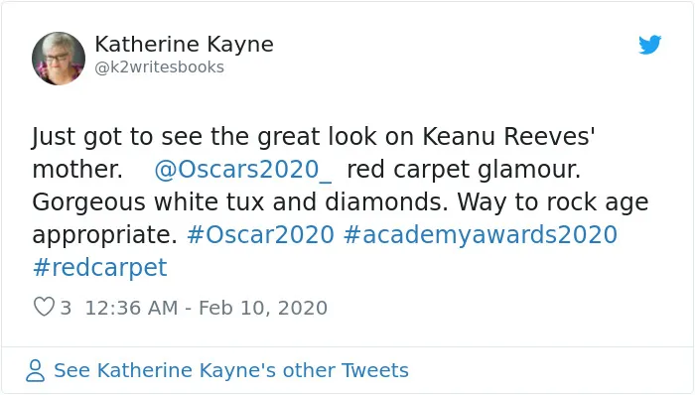See Katherine Kayne's other Tweets
Image resolution: width=695 pixels, height=395 pixels.
231,370
